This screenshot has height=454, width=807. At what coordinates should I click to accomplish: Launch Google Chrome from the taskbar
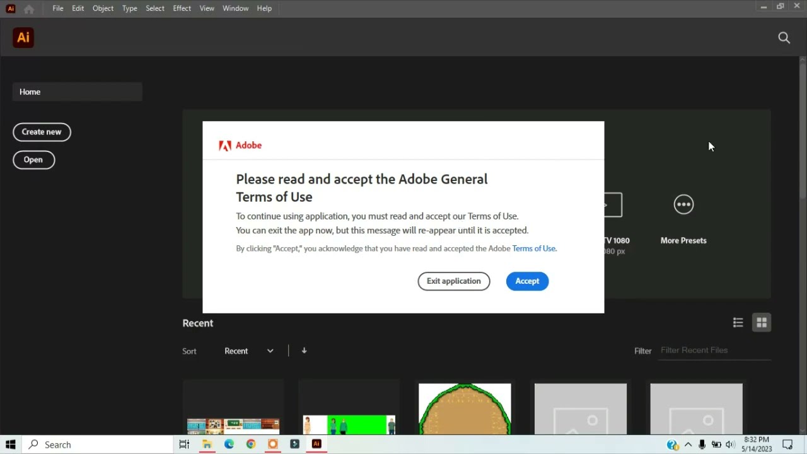(251, 445)
